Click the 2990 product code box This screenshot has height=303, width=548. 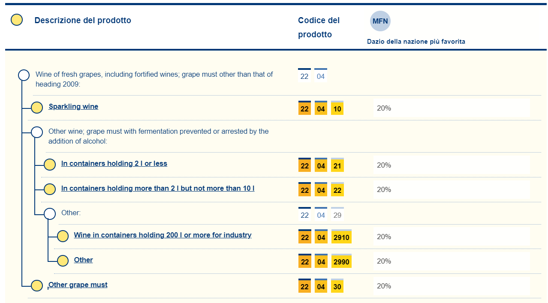(341, 261)
